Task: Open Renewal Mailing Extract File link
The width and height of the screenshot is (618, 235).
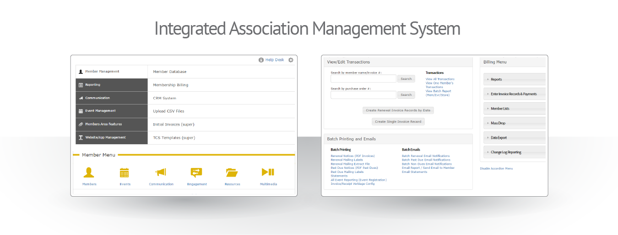Action: click(x=350, y=164)
